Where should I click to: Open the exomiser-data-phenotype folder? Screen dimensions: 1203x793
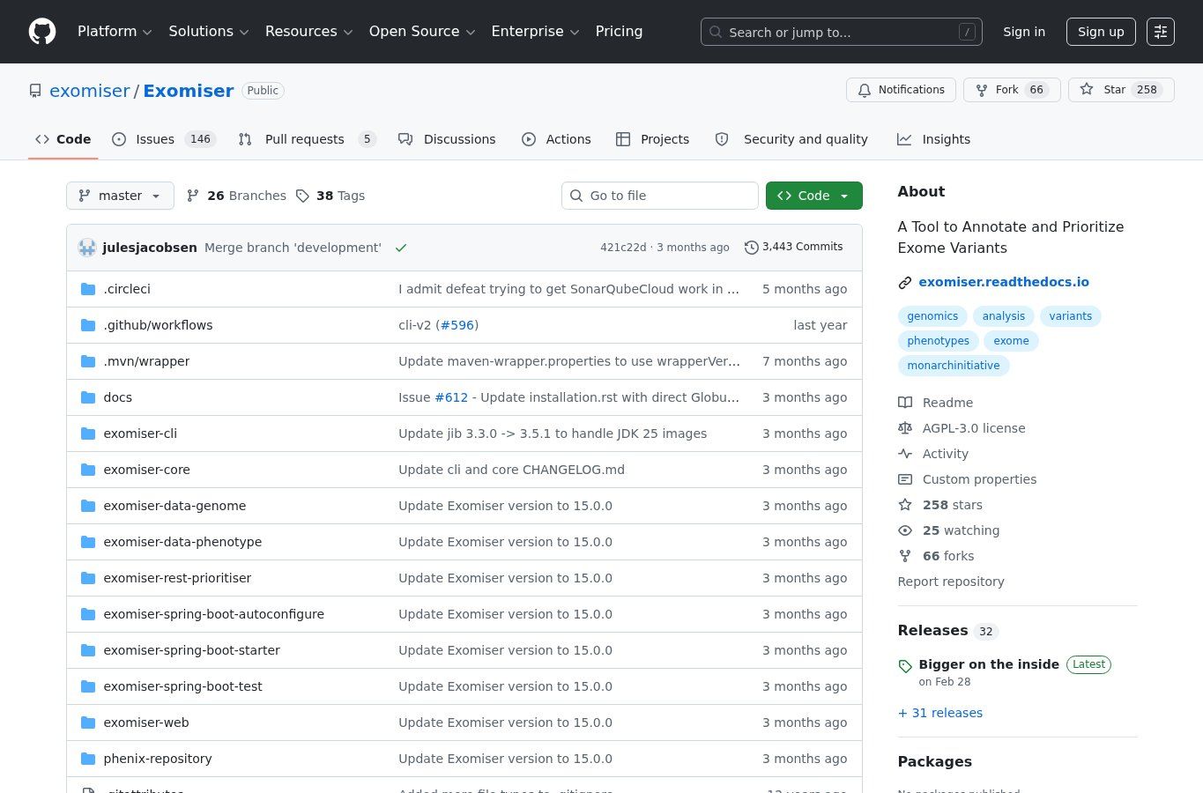click(182, 542)
